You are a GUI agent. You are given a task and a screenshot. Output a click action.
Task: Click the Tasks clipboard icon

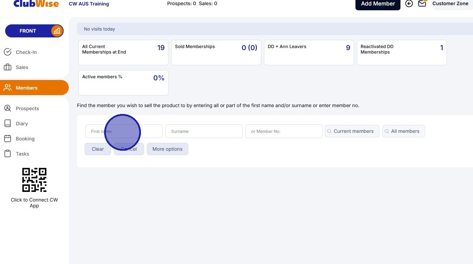pos(8,154)
